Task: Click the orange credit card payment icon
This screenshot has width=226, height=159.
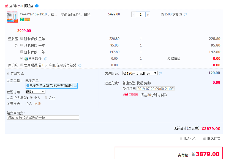Action: pyautogui.click(x=27, y=20)
